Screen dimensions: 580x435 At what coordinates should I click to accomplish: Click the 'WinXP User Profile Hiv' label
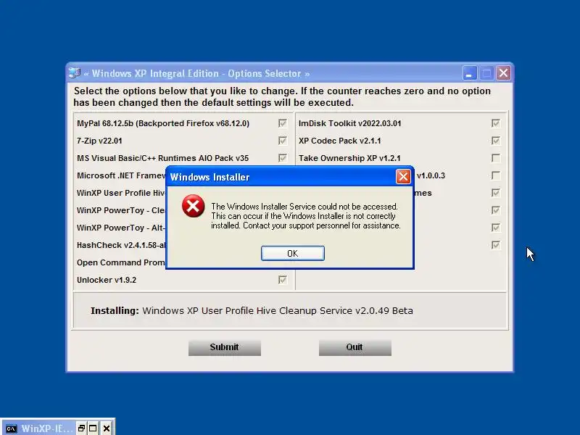[x=121, y=193]
